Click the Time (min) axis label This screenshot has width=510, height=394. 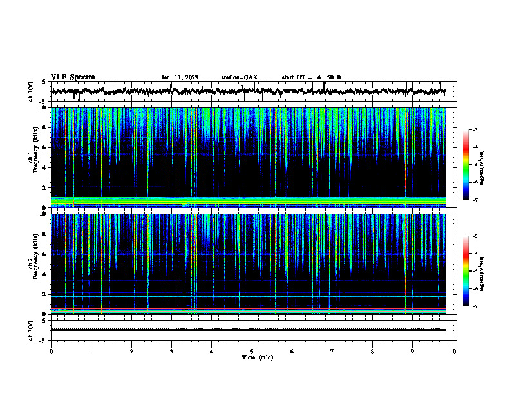point(258,357)
